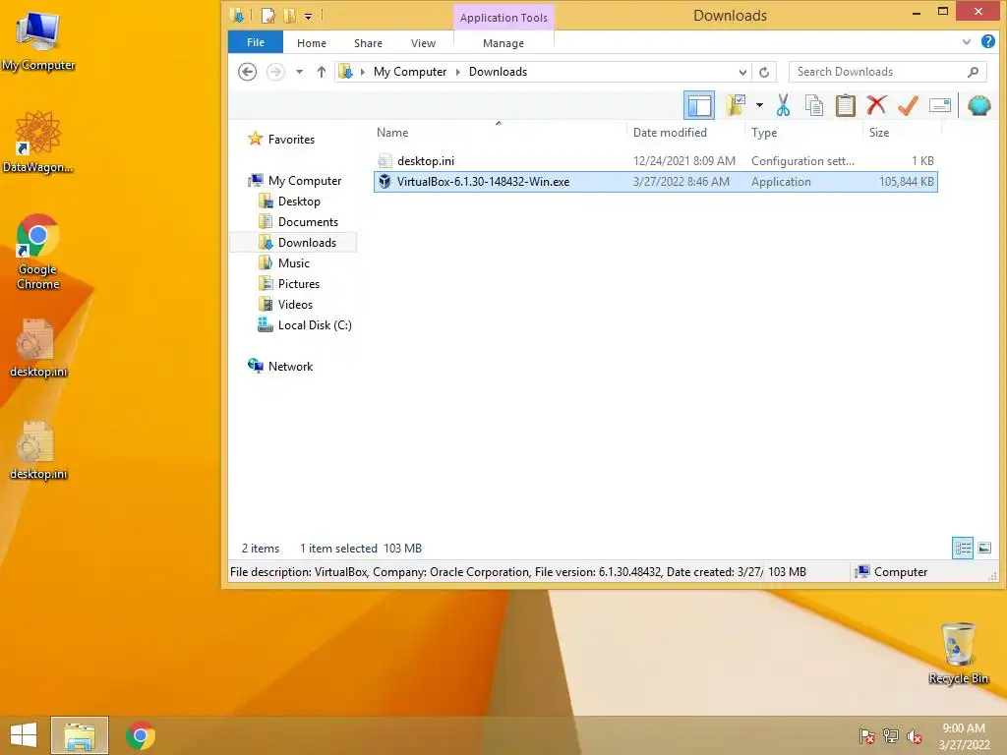Select the Google Chrome desktop shortcut
This screenshot has width=1007, height=755.
tap(38, 252)
